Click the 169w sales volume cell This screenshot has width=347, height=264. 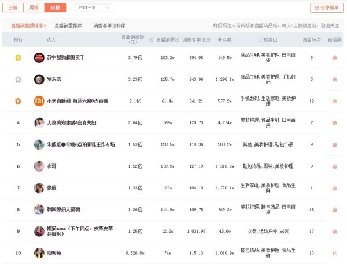(x=168, y=122)
